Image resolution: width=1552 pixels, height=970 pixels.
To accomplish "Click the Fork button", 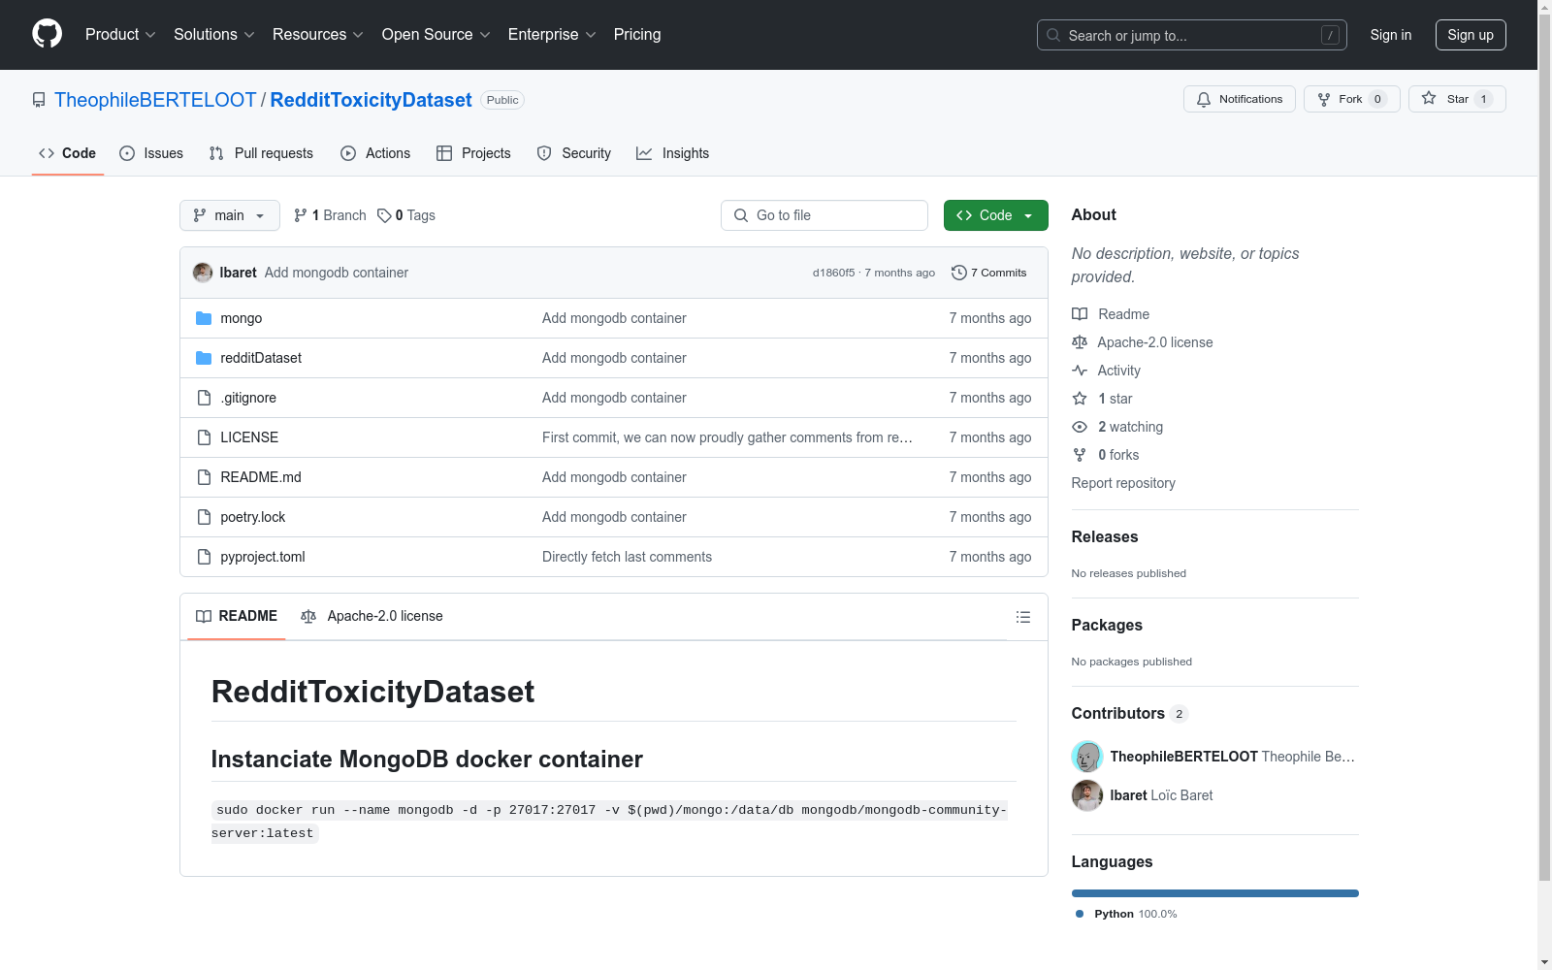I will (x=1351, y=99).
